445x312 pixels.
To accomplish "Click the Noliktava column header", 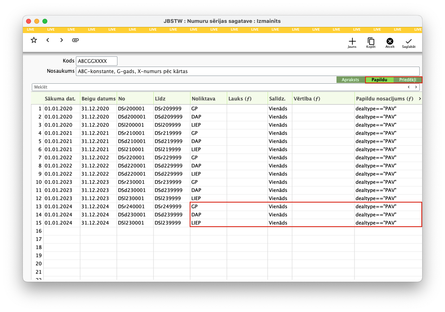I will [x=208, y=98].
